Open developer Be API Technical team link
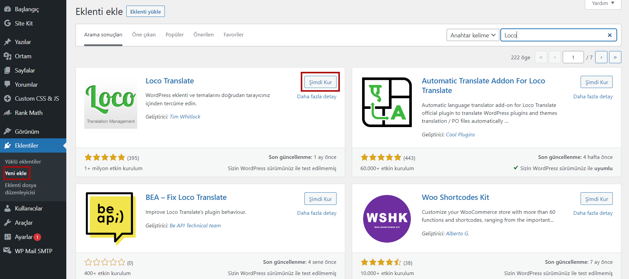Viewport: 629px width, 279px height. pos(195,226)
